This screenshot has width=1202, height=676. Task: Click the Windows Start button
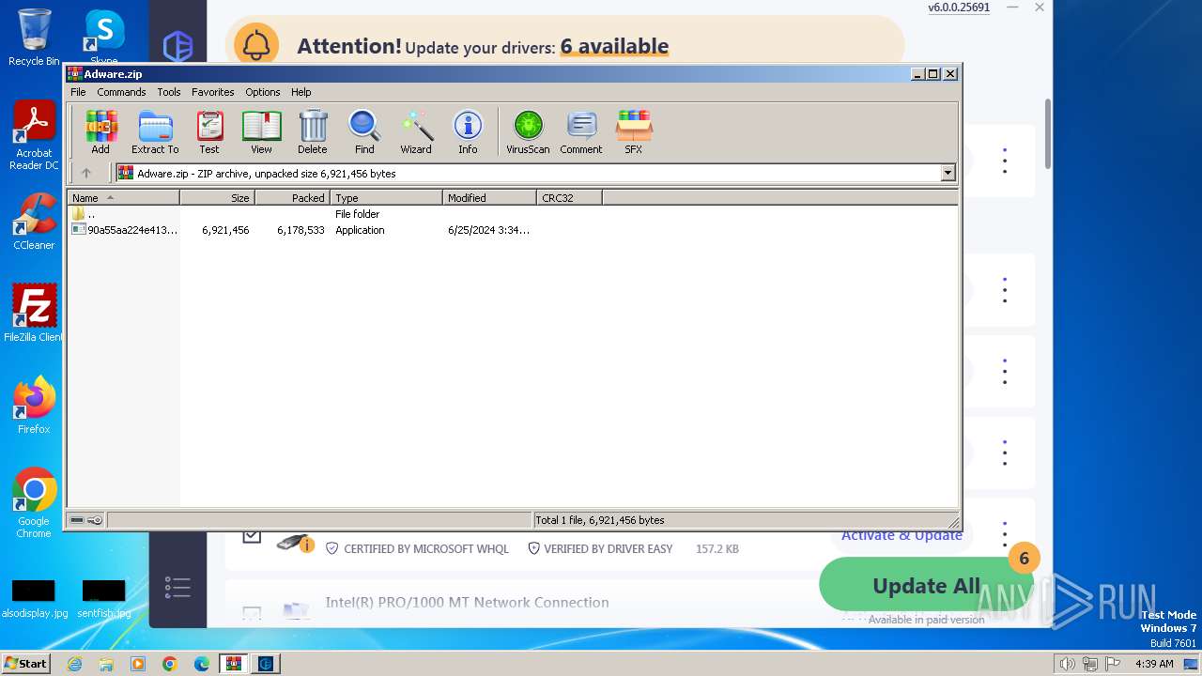click(x=26, y=663)
